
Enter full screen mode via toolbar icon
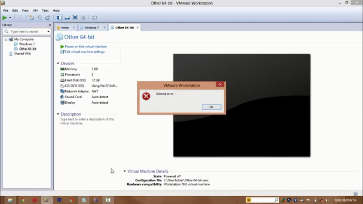(75, 18)
